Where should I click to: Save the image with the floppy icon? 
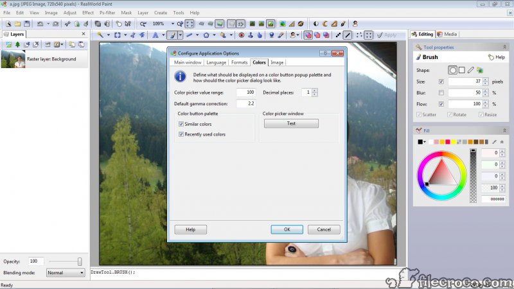pyautogui.click(x=27, y=24)
